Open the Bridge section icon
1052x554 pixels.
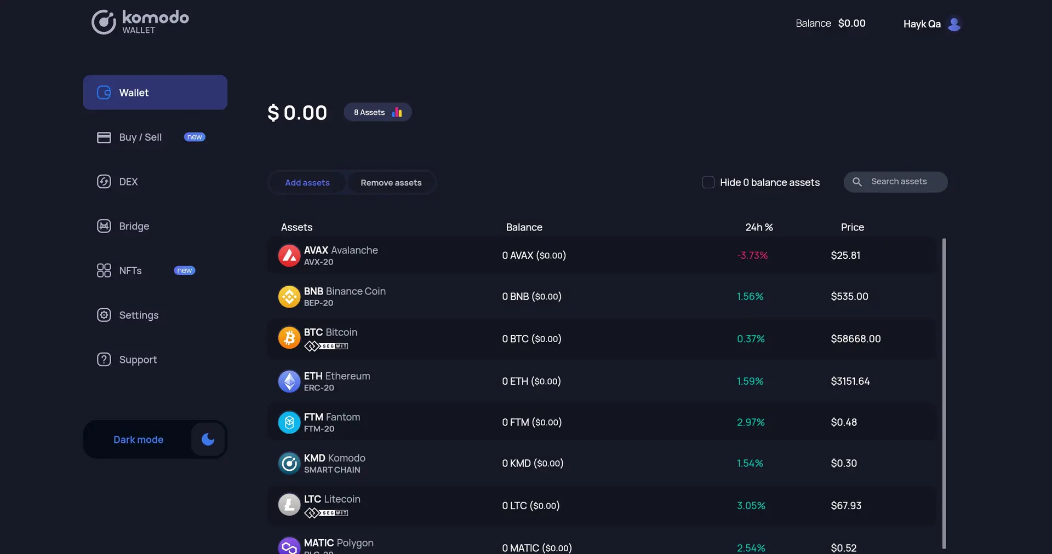(x=104, y=226)
